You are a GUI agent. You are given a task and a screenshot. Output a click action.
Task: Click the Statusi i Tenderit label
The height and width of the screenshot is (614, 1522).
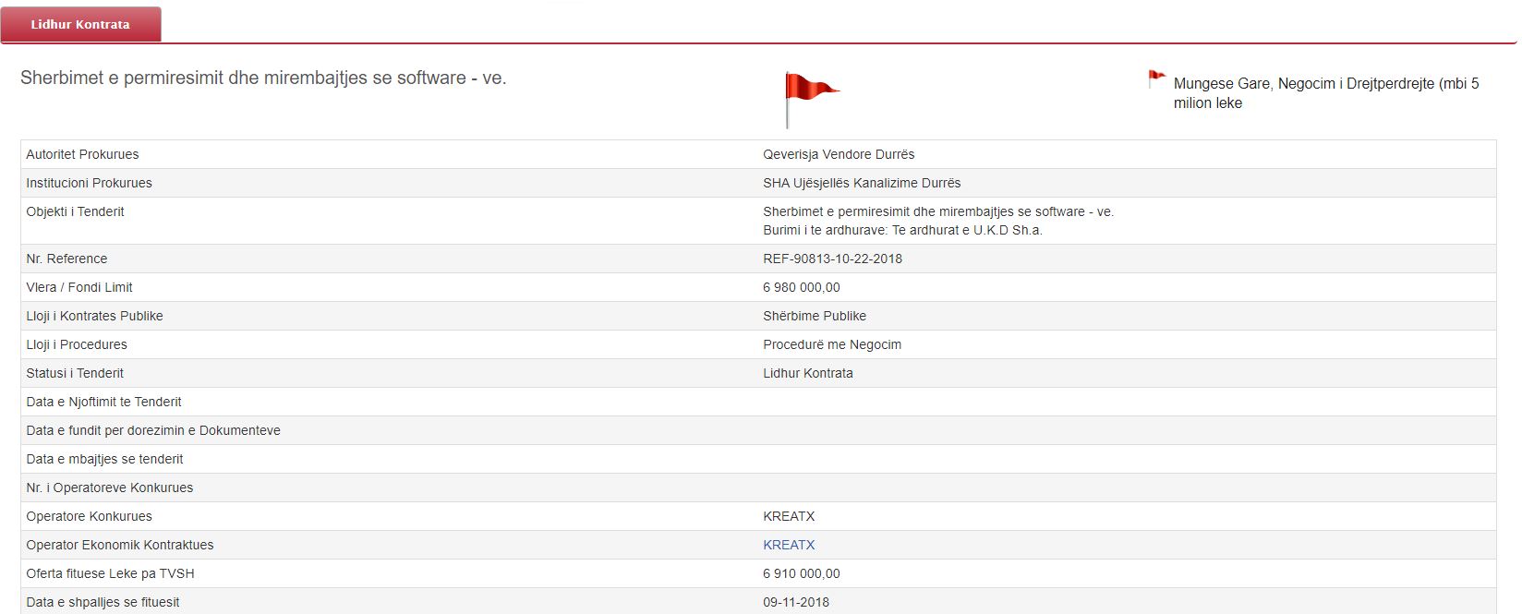tap(75, 373)
